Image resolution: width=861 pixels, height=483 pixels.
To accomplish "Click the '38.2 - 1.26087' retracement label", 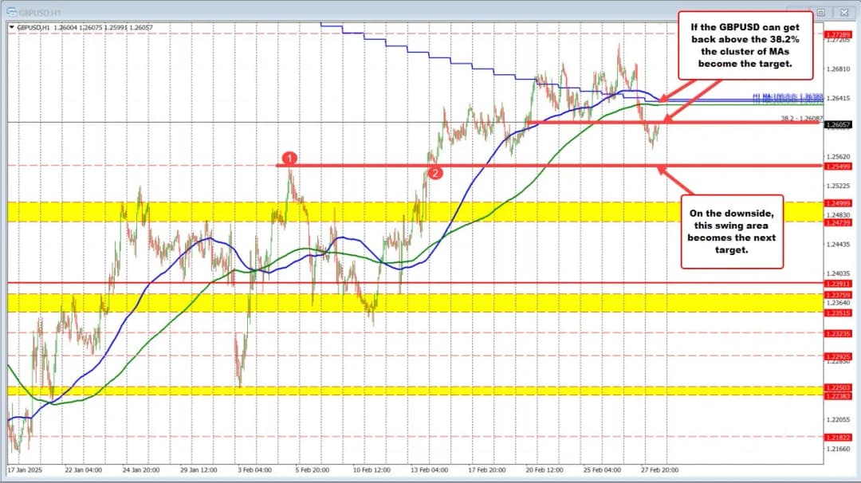I will [x=800, y=119].
